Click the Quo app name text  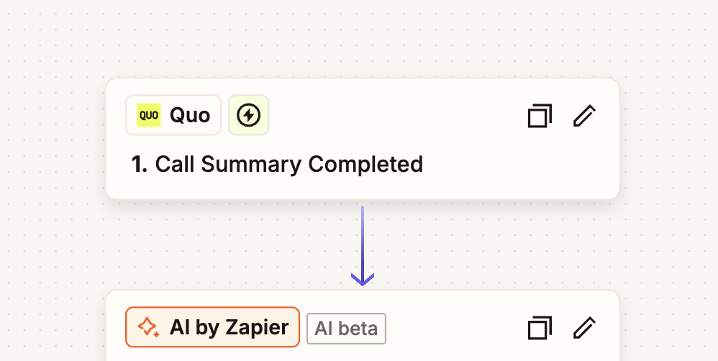pyautogui.click(x=190, y=115)
